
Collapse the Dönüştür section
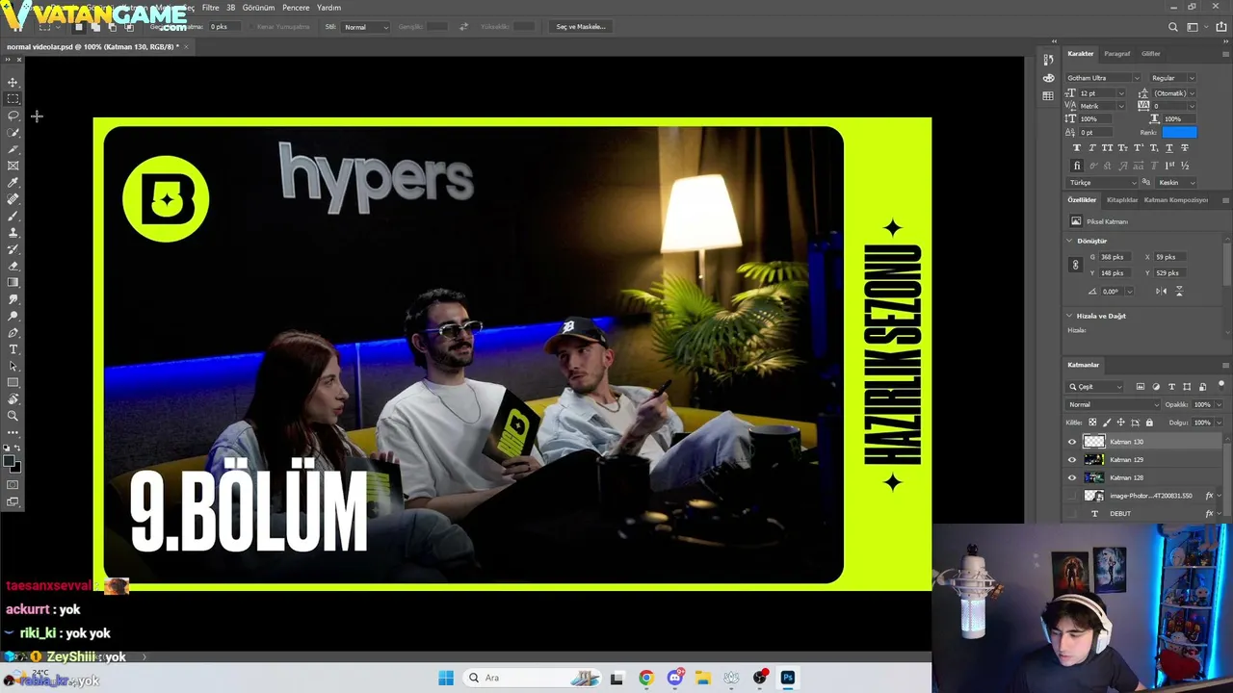pyautogui.click(x=1069, y=241)
